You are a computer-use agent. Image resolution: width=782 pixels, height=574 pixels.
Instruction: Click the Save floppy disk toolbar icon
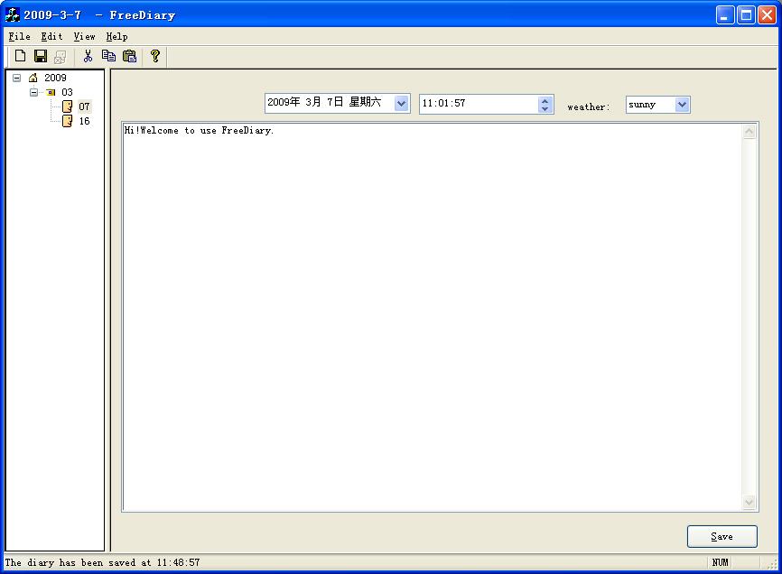[x=41, y=56]
